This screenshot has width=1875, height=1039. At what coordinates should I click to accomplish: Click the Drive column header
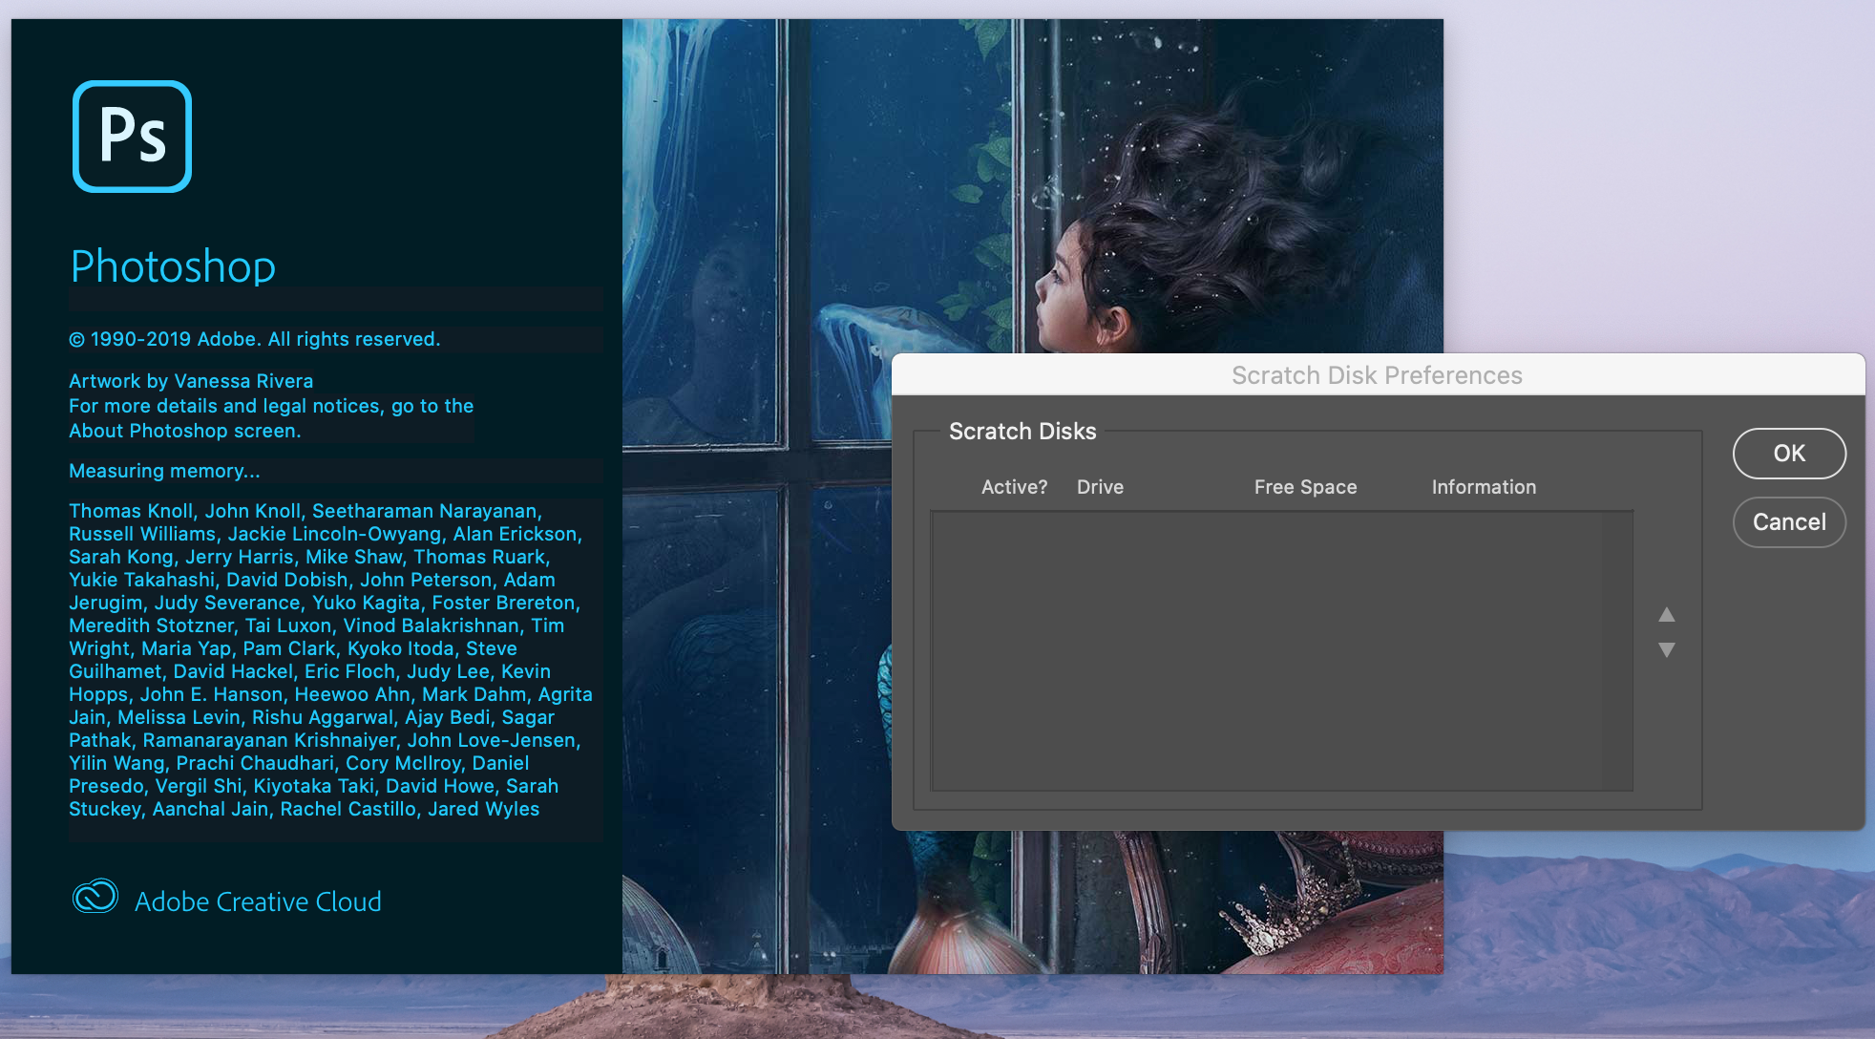[1100, 487]
